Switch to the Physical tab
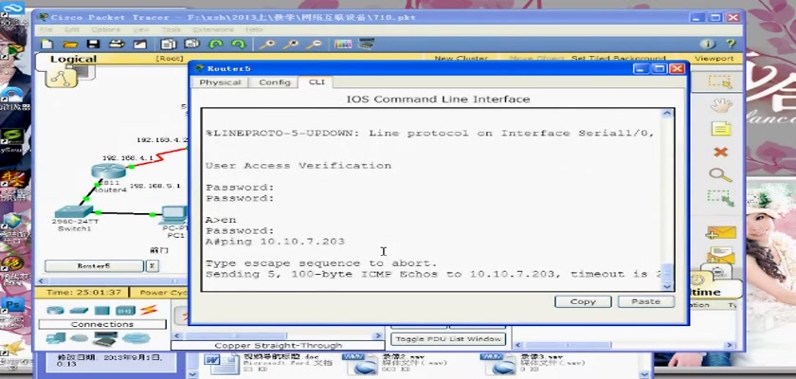 click(x=220, y=82)
